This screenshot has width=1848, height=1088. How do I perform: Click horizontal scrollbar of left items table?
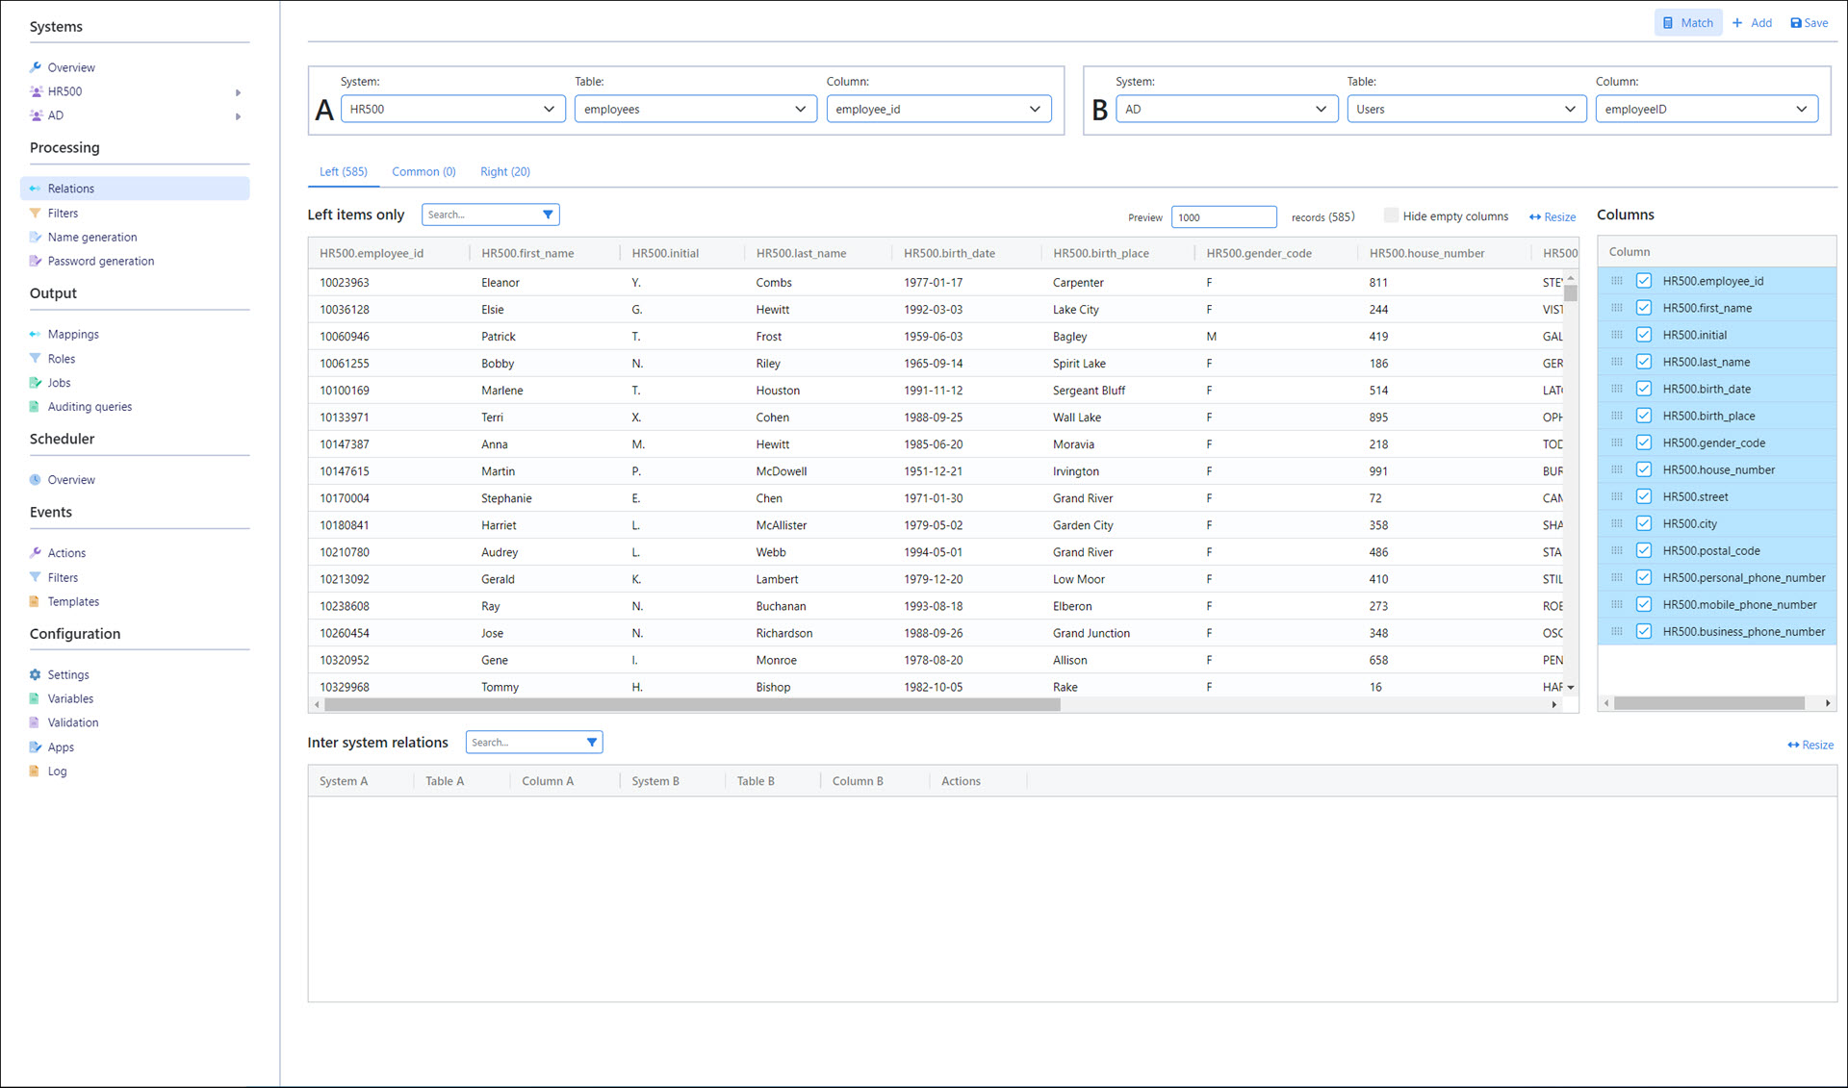tap(693, 704)
